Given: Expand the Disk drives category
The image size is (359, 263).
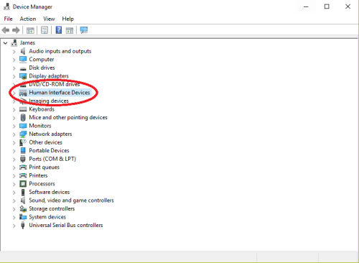Looking at the screenshot, I should tap(14, 68).
